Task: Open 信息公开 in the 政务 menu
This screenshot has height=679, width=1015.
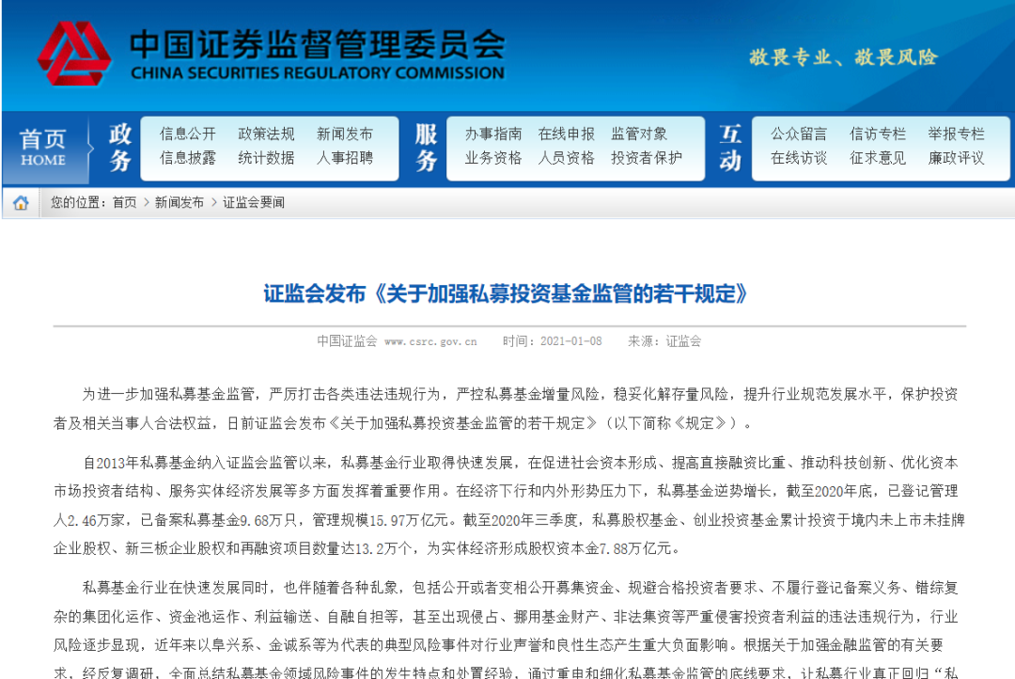Action: pyautogui.click(x=188, y=134)
